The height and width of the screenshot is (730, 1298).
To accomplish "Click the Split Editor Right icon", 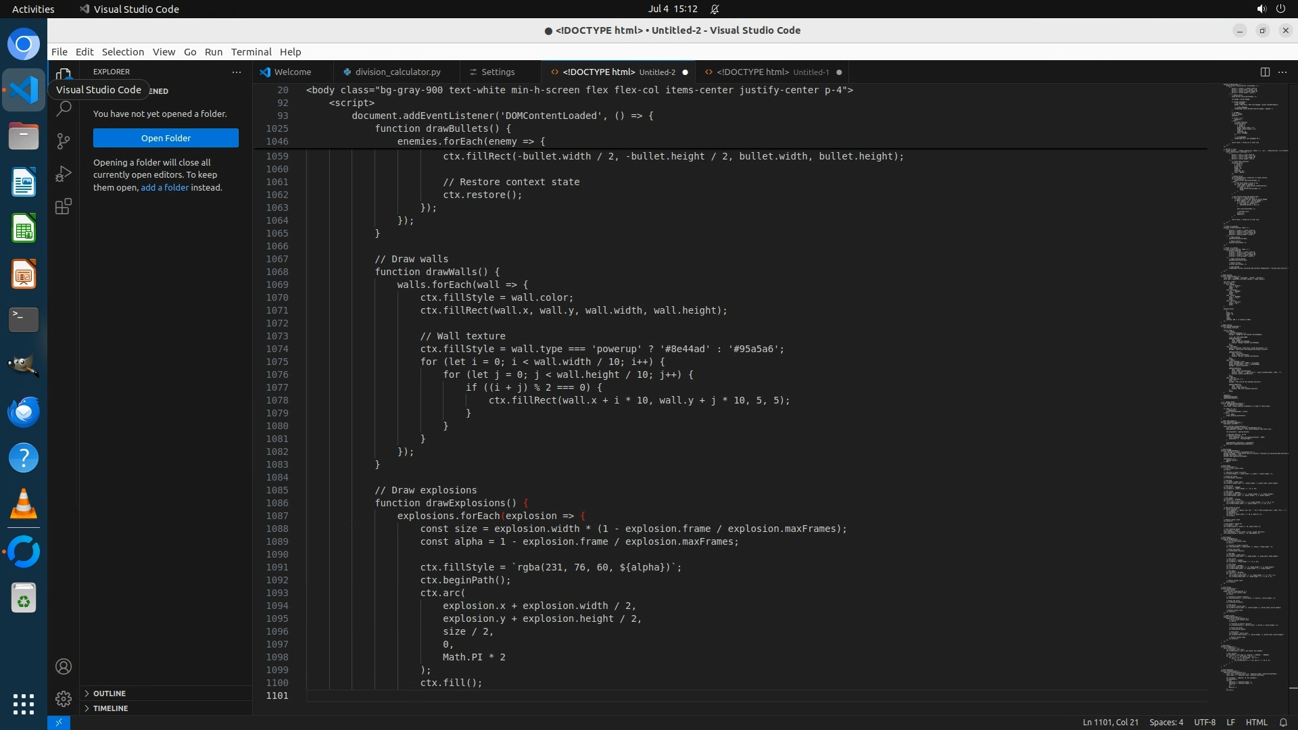I will (x=1265, y=72).
